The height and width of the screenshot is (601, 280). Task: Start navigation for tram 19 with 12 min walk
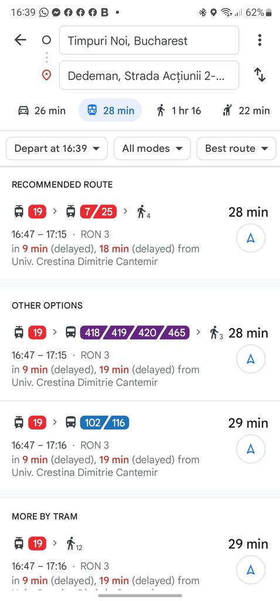tap(251, 570)
